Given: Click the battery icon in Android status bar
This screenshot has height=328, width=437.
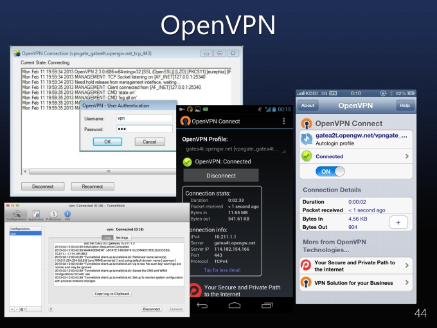Looking at the screenshot, I should pos(274,109).
